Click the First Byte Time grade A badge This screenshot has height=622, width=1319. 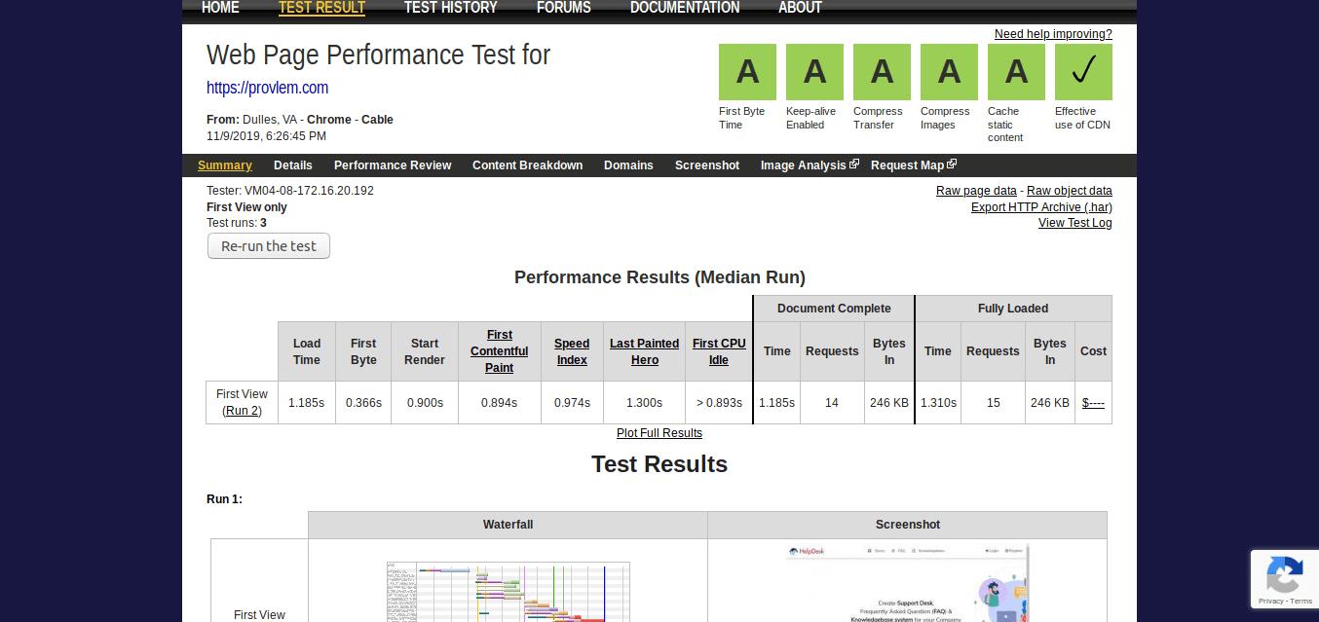tap(747, 72)
